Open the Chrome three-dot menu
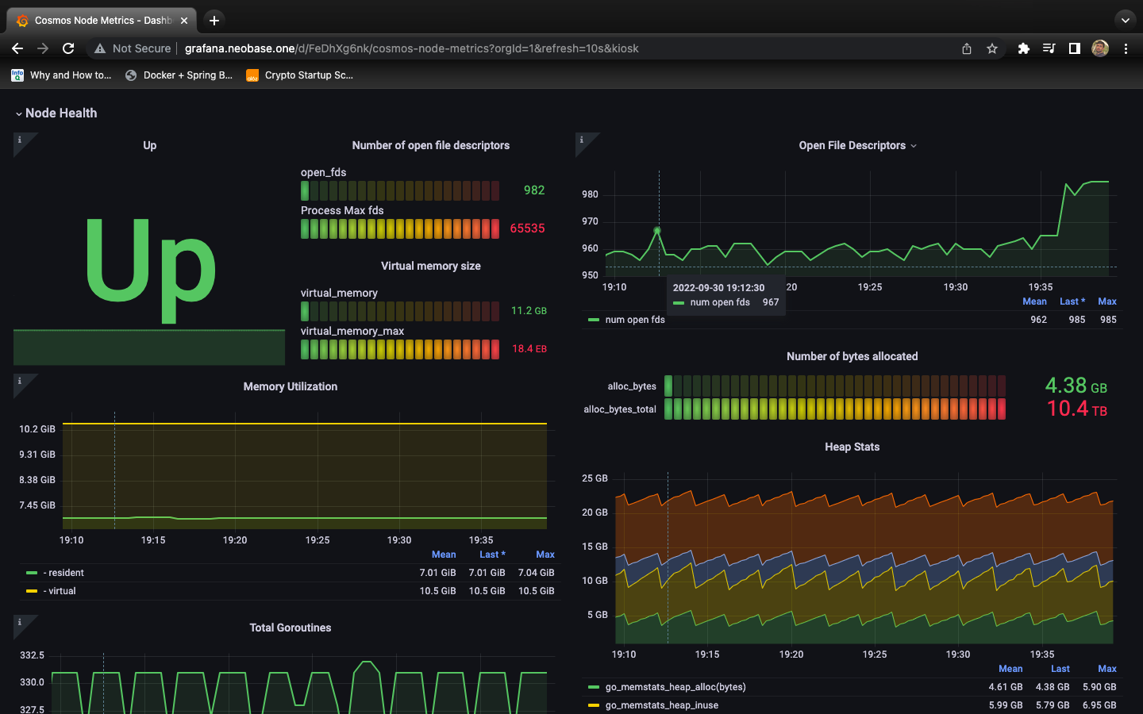This screenshot has height=714, width=1143. pyautogui.click(x=1126, y=48)
